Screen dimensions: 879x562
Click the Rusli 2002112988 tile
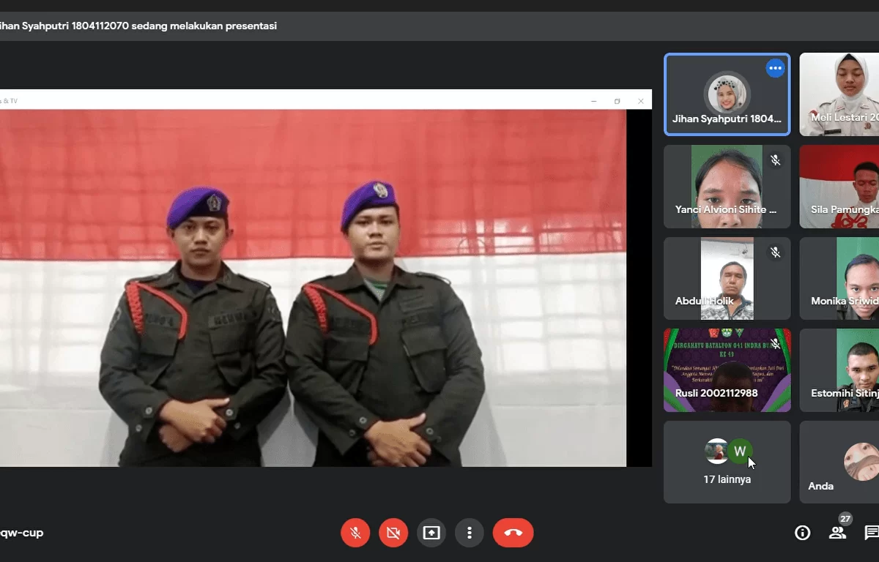[727, 370]
